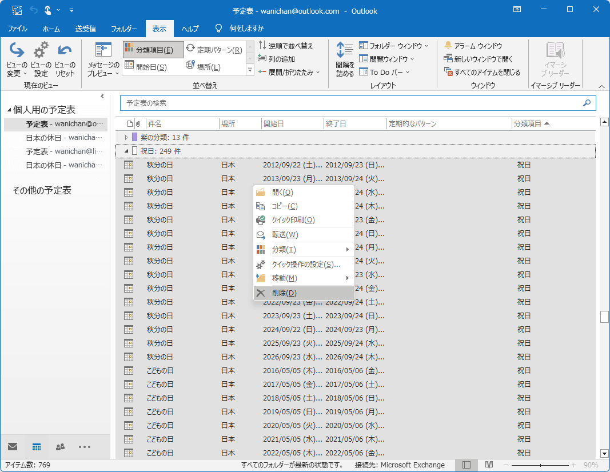Click その他の予定表 group

(x=42, y=190)
